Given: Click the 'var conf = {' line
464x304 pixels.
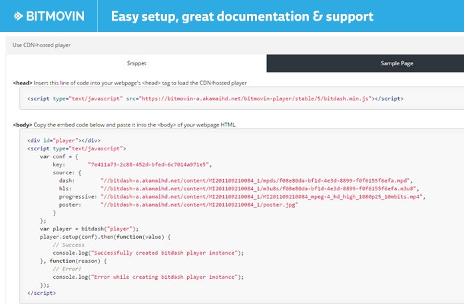Looking at the screenshot, I should [x=59, y=157].
